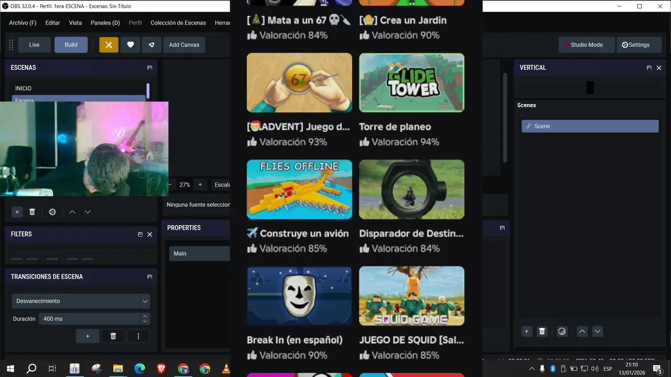Click the ESCENAS list scrollbar

click(x=148, y=91)
